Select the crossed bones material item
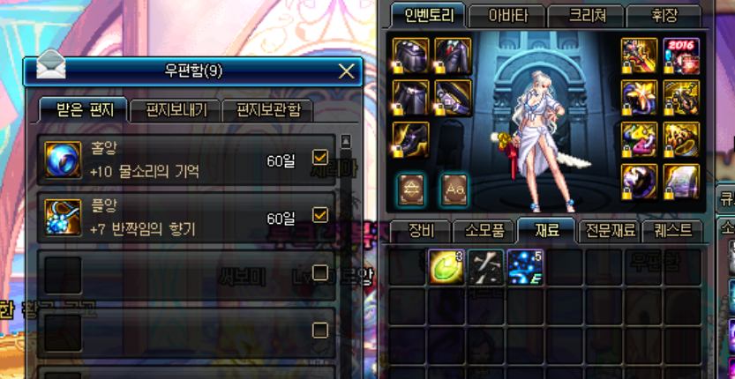Screen dimensions: 735x379 [486, 267]
